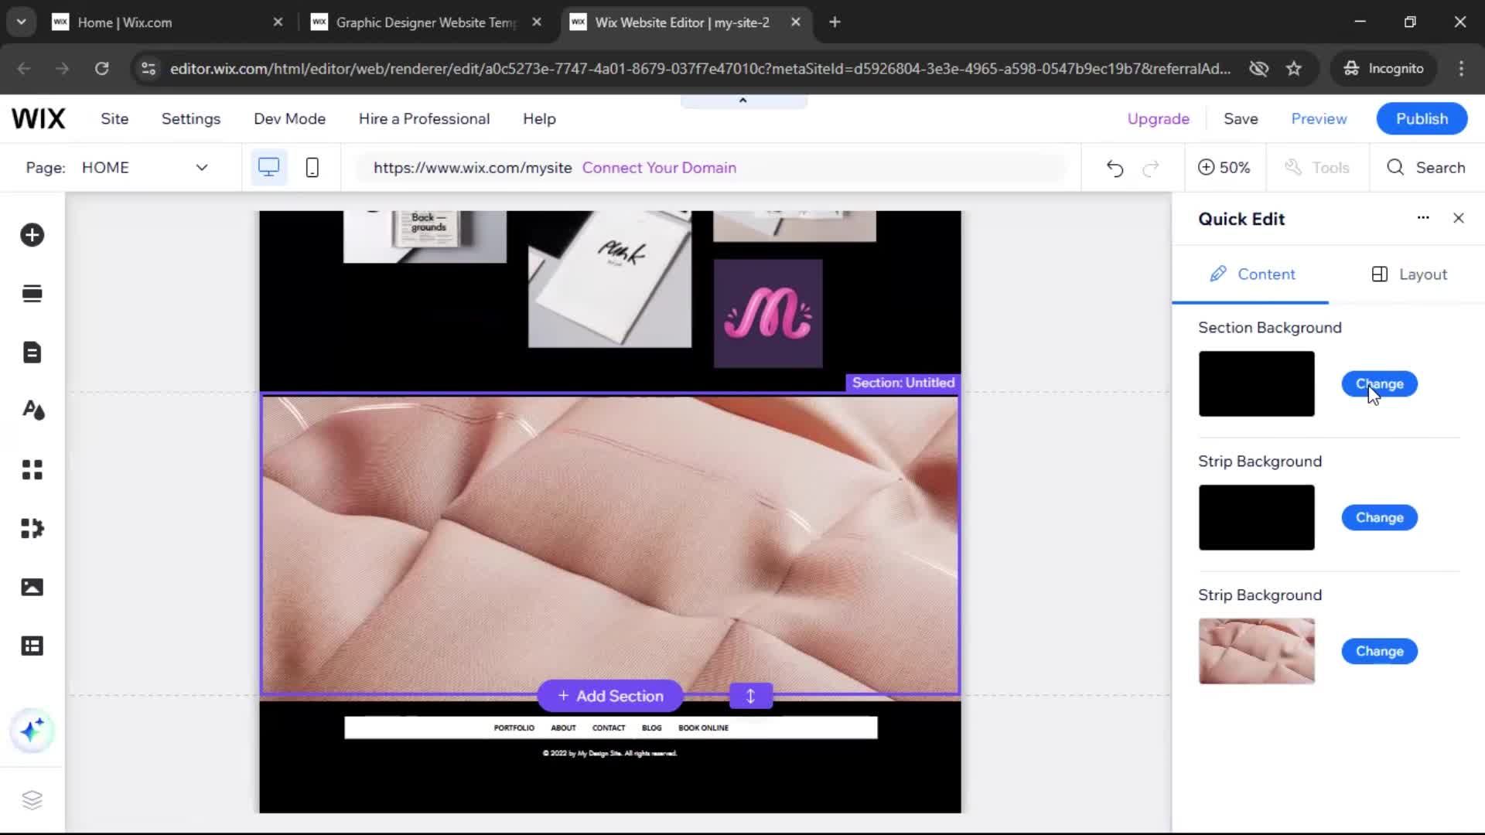Open the tab search dropdown arrow
Image resolution: width=1485 pixels, height=835 pixels.
(22, 22)
